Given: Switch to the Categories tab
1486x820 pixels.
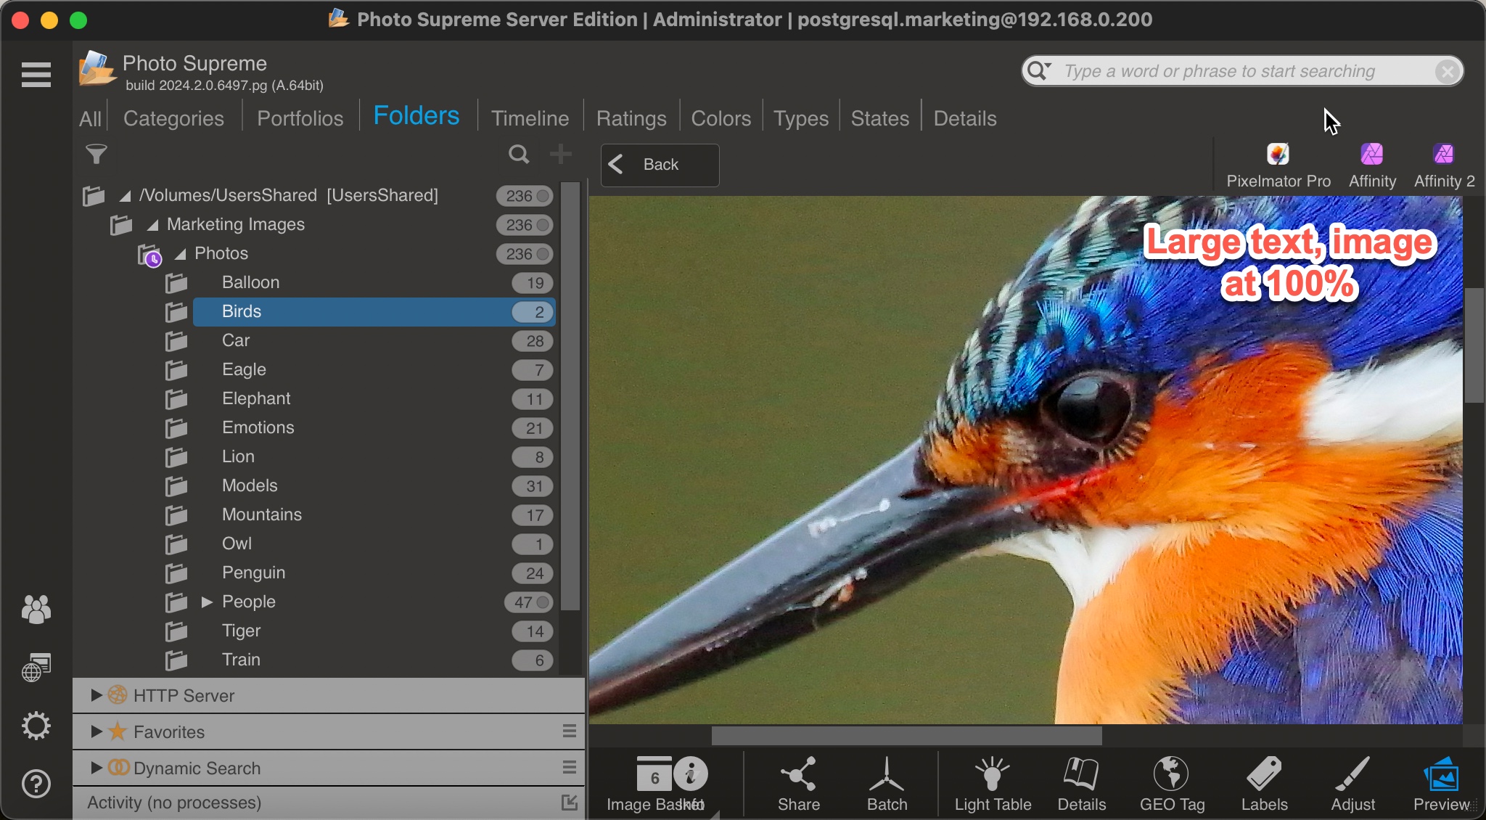Looking at the screenshot, I should [173, 118].
